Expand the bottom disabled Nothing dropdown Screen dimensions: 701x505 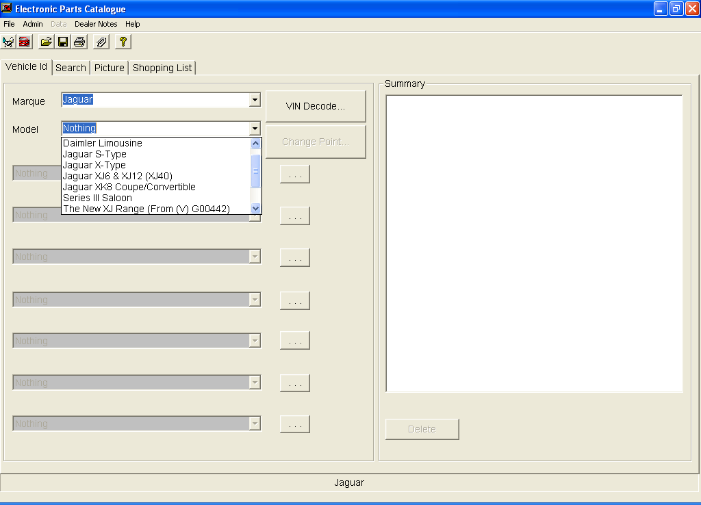point(255,423)
